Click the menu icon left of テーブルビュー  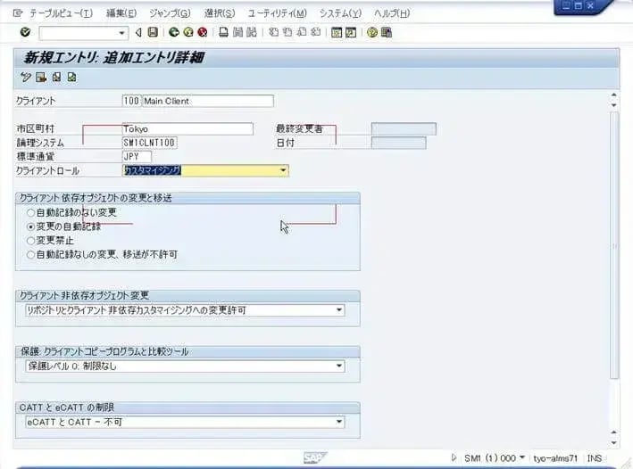coord(17,13)
